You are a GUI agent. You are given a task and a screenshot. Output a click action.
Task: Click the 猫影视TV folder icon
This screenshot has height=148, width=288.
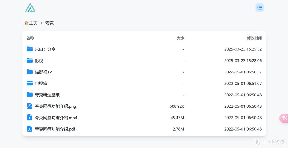tap(30, 72)
